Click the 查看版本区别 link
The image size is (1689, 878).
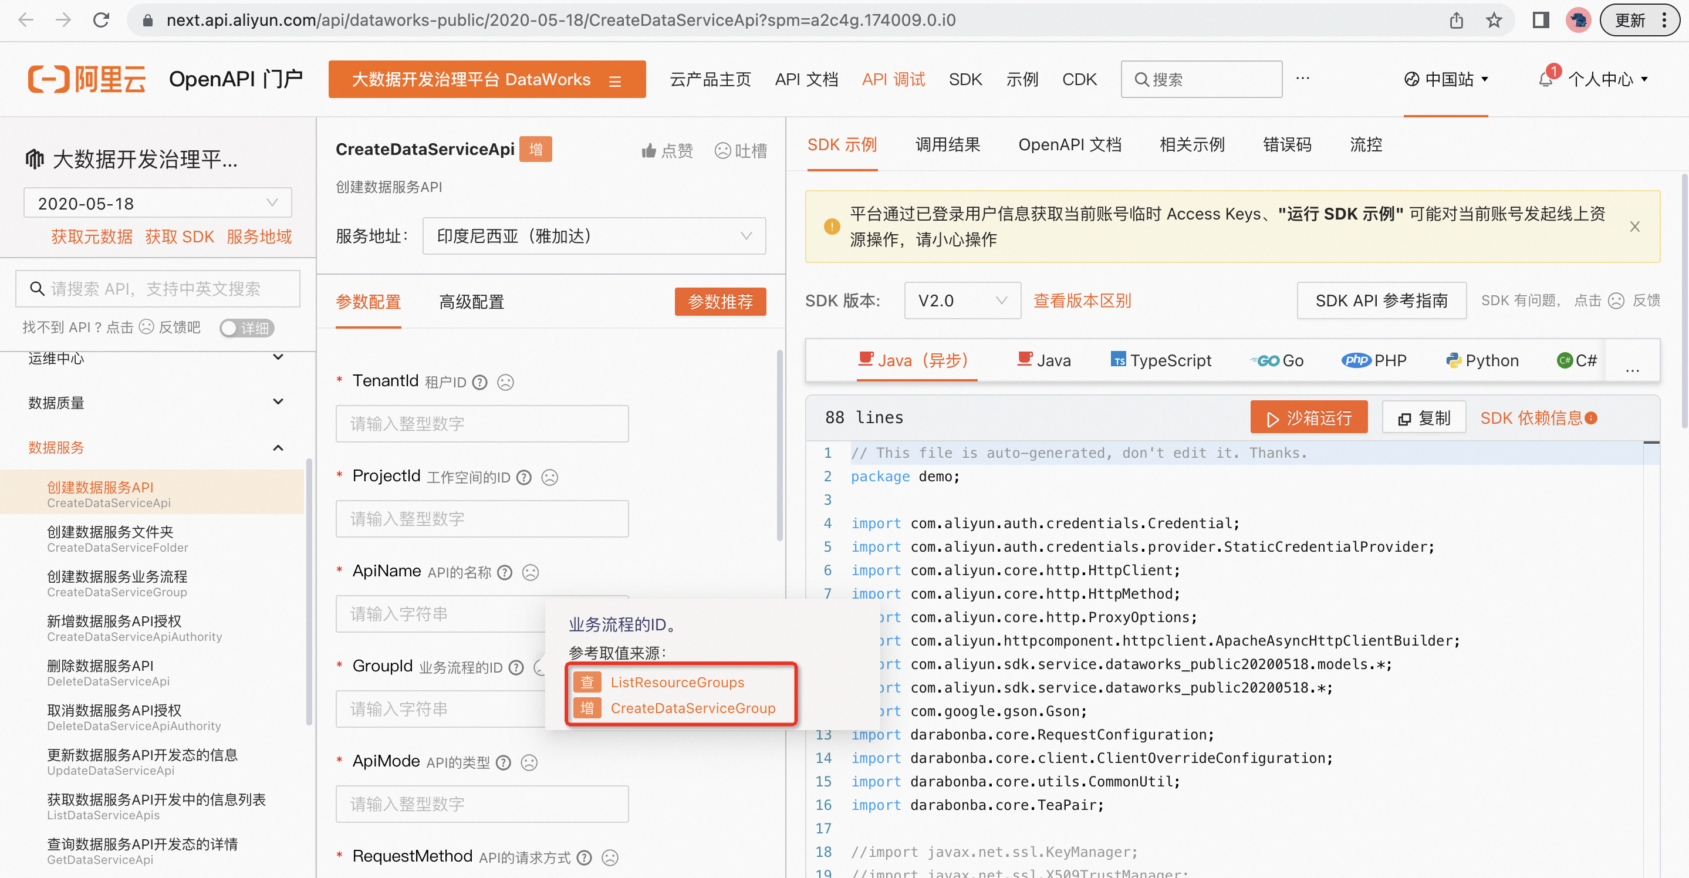pyautogui.click(x=1082, y=301)
